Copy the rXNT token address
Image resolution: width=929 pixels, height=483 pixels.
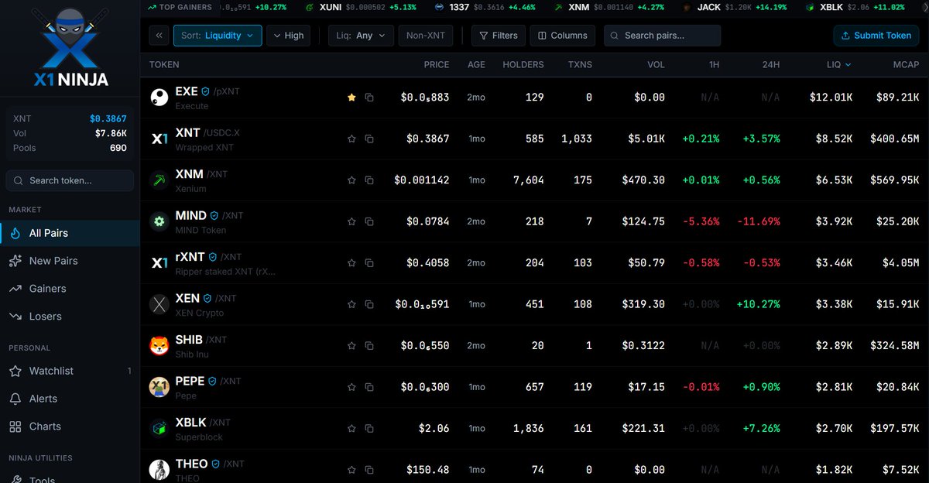369,262
